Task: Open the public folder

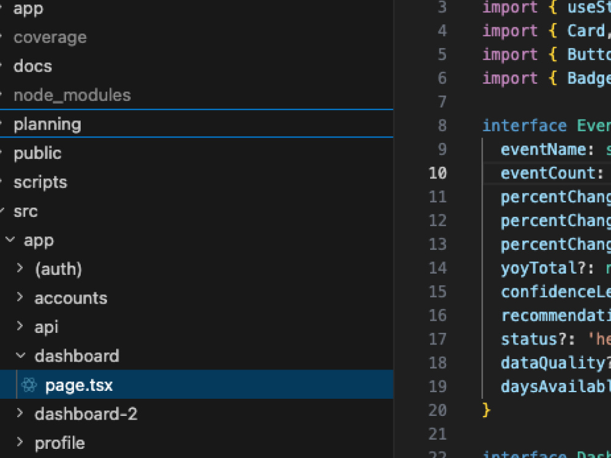Action: click(196, 153)
